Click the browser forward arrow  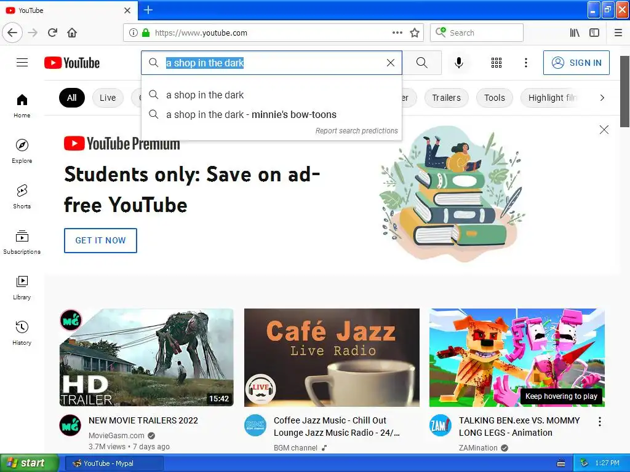pos(33,33)
